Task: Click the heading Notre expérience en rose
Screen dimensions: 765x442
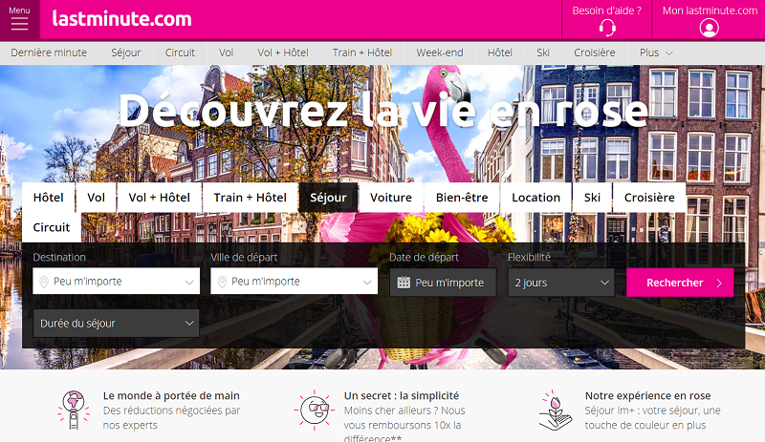Action: (648, 396)
